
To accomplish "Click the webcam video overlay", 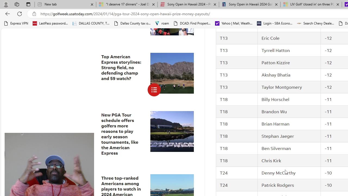I will click(x=49, y=164).
